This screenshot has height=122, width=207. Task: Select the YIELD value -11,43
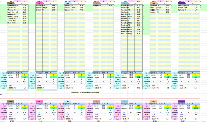39,119
